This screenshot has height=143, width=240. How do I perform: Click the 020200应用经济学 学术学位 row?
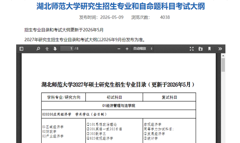point(119,114)
